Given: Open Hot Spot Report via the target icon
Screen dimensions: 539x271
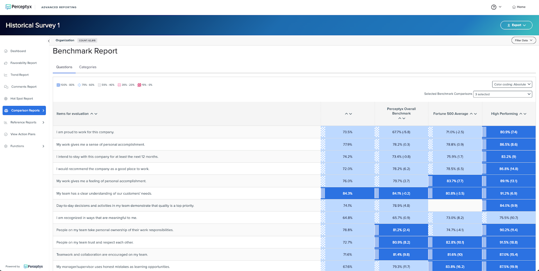Looking at the screenshot, I should (6, 99).
